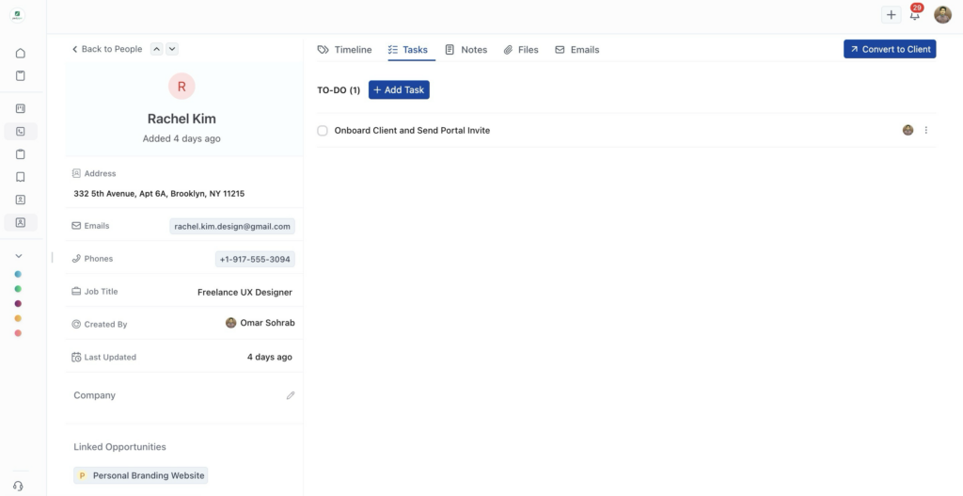Click the notification bell icon

pyautogui.click(x=914, y=15)
